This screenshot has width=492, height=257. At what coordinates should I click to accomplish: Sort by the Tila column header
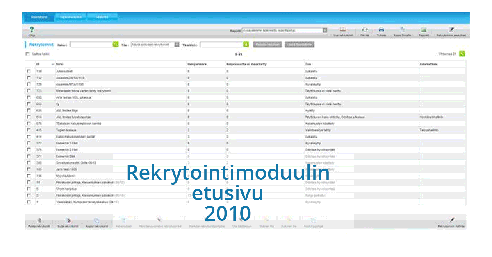click(307, 65)
